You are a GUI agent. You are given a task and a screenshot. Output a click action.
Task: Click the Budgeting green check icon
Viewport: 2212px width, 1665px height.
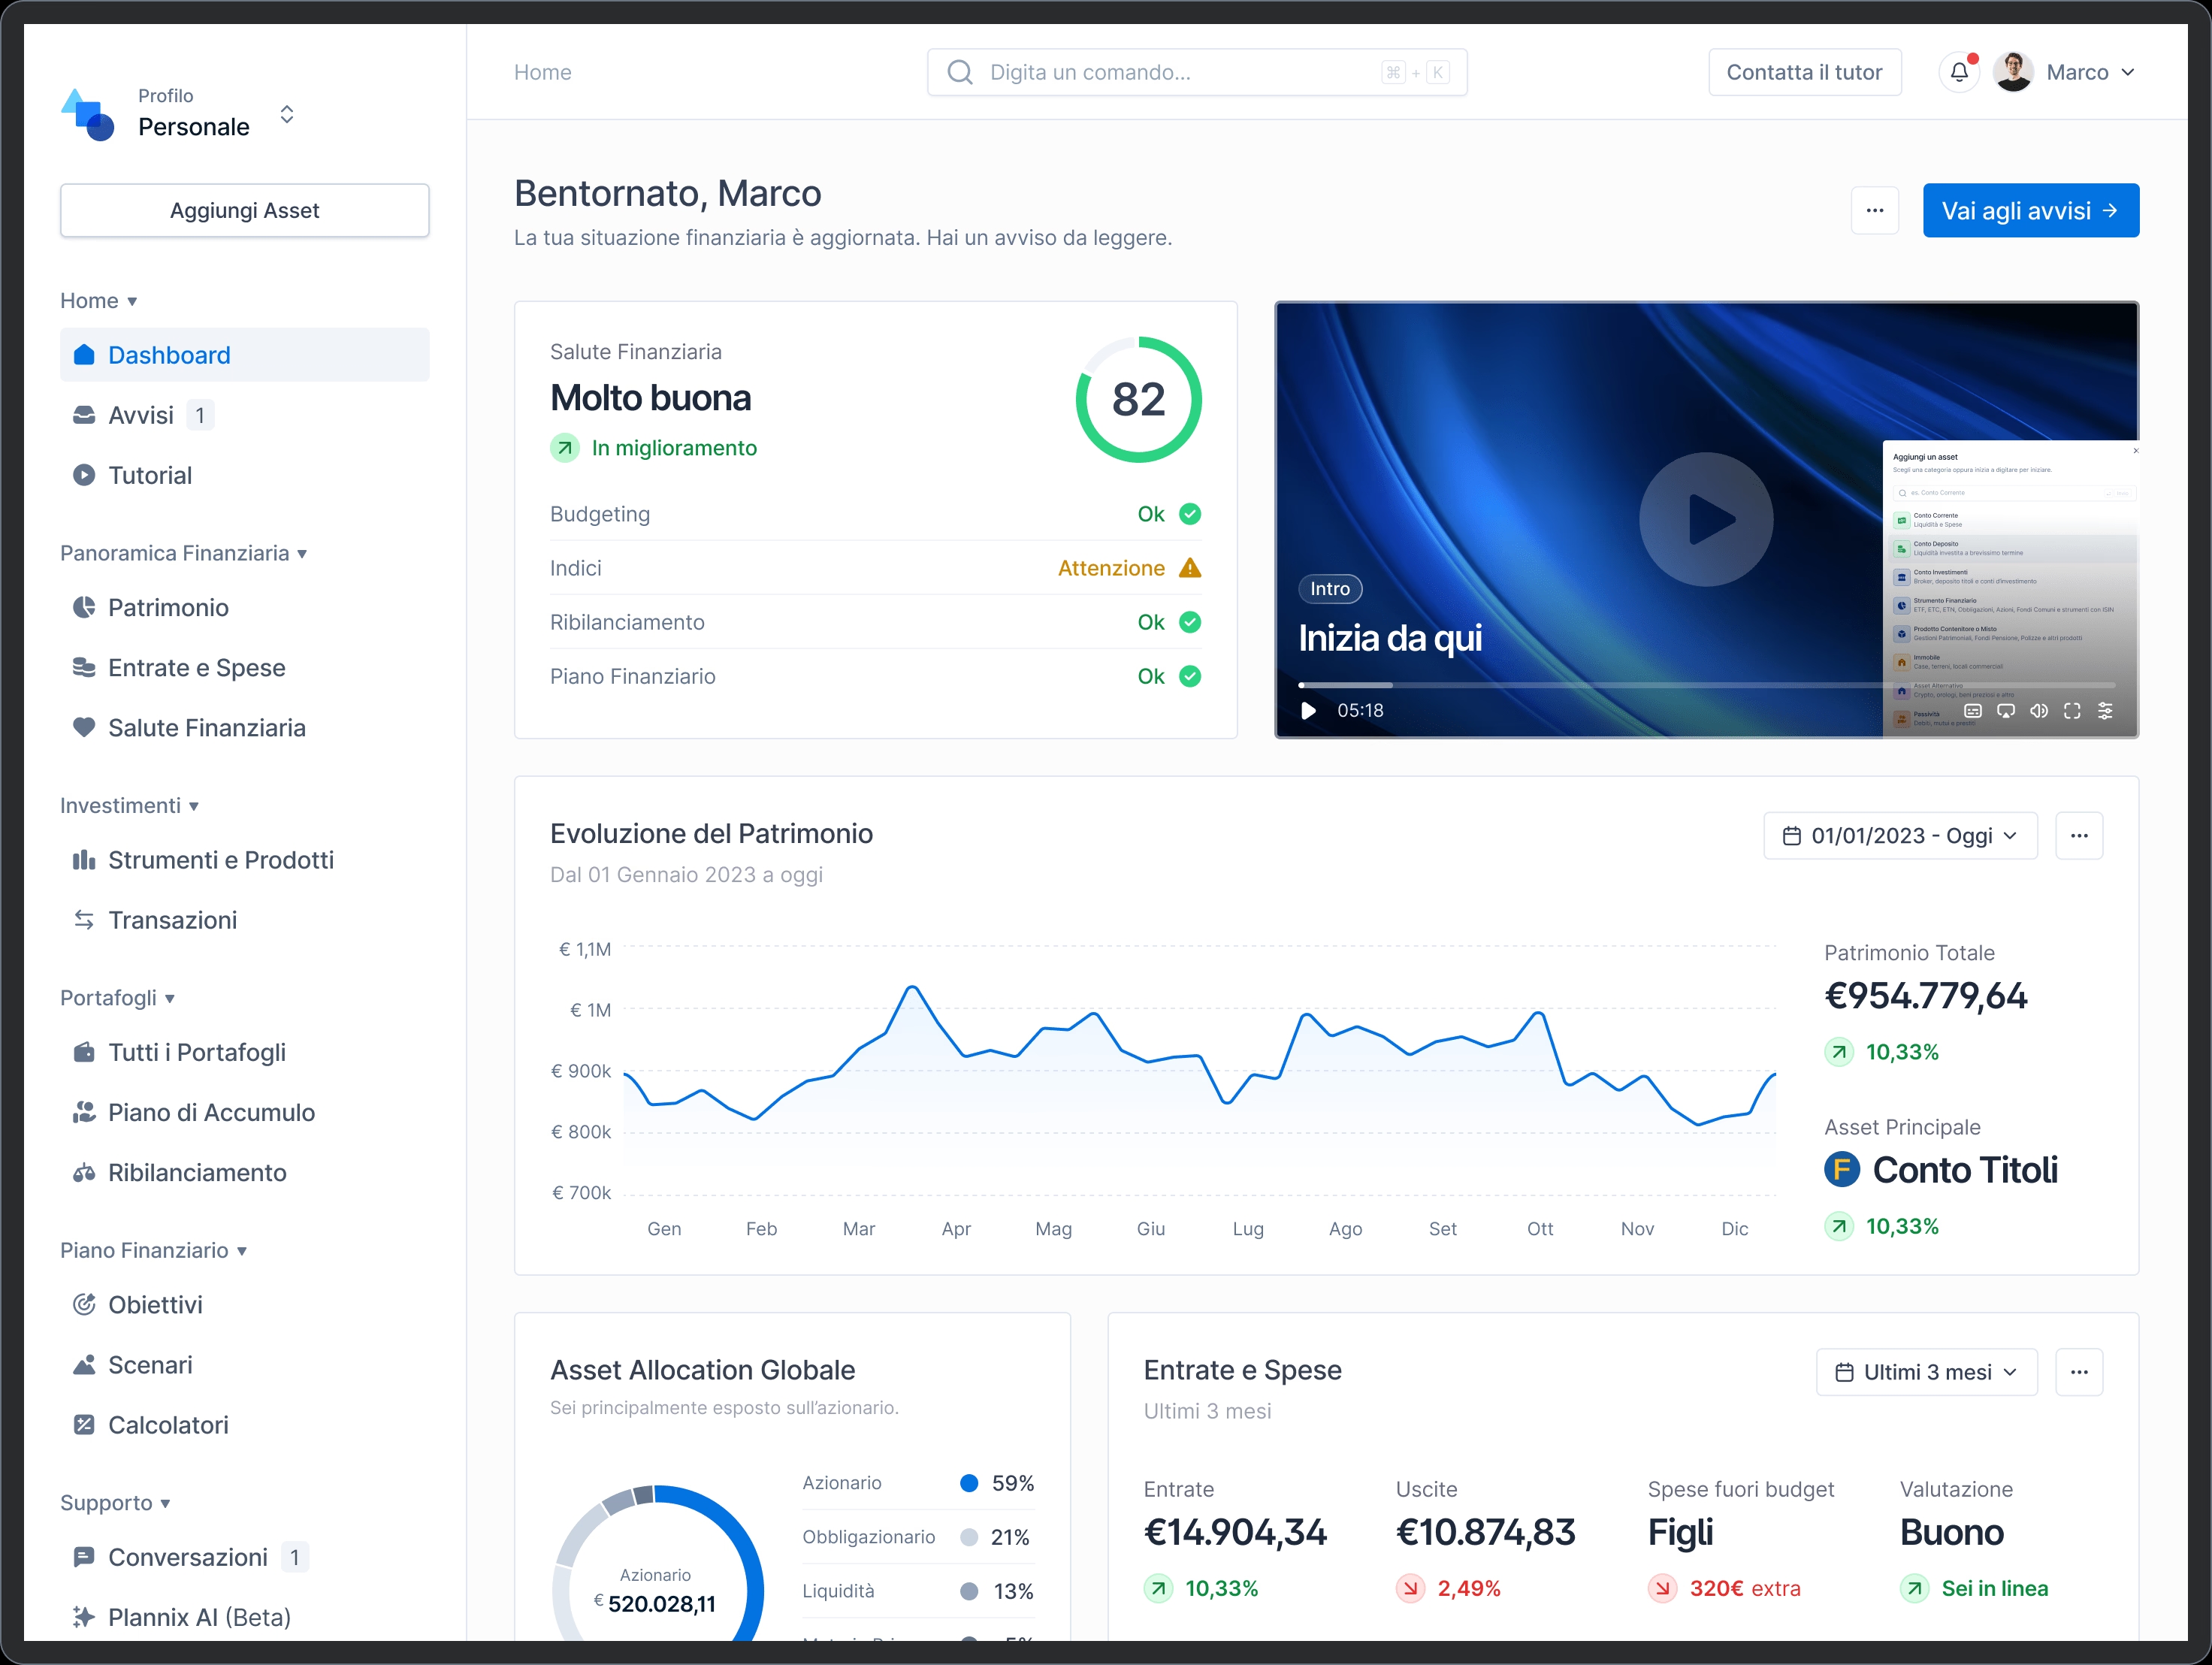tap(1190, 514)
